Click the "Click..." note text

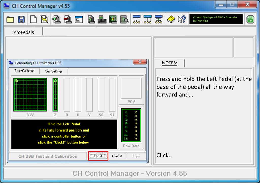point(165,155)
